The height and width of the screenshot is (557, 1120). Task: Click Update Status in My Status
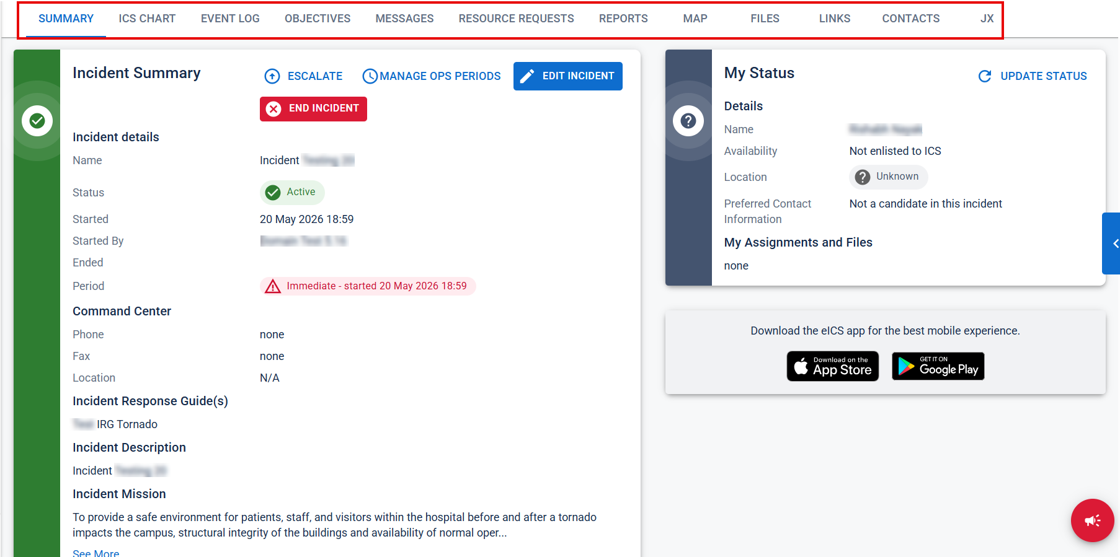click(x=1033, y=76)
